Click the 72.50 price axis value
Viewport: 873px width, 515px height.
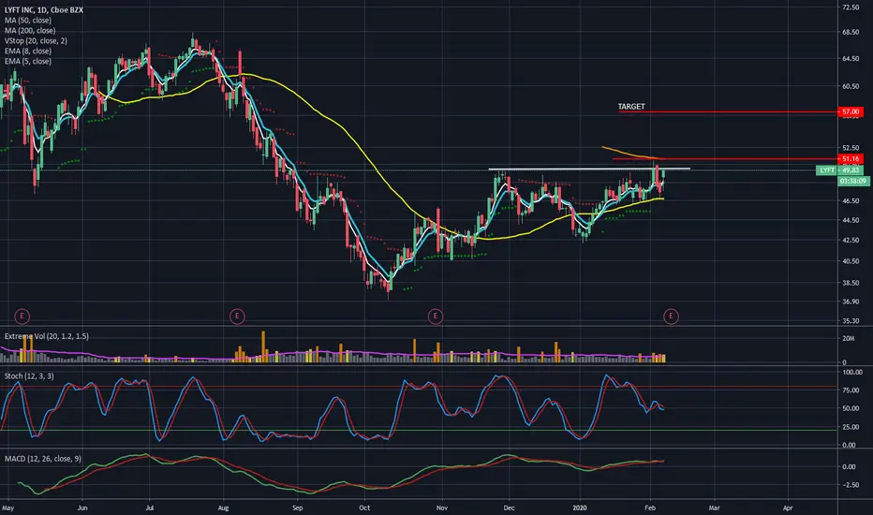[x=851, y=7]
